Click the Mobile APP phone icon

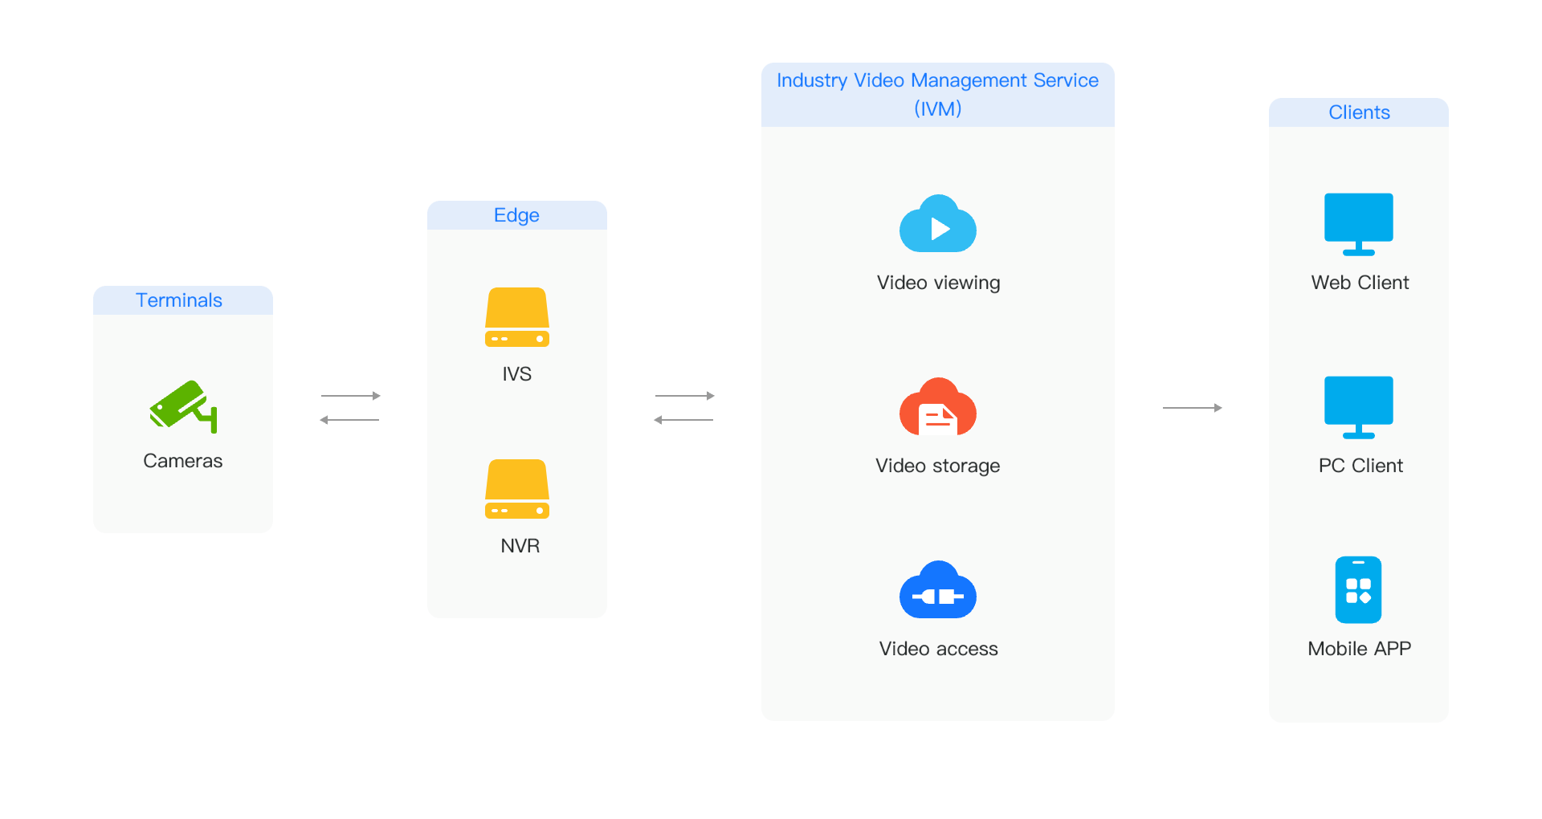[x=1358, y=590]
